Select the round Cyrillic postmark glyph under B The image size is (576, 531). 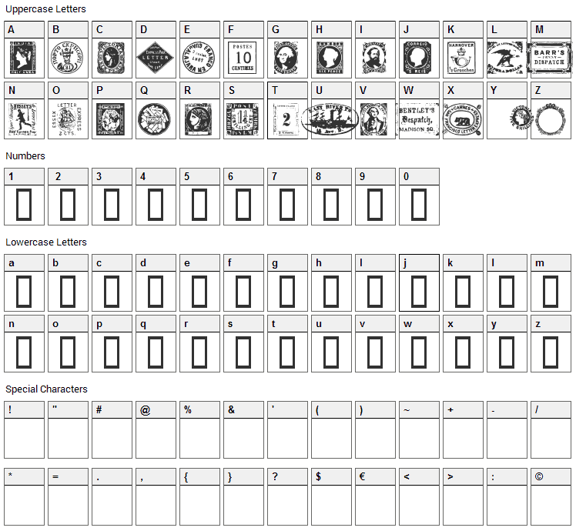[67, 58]
